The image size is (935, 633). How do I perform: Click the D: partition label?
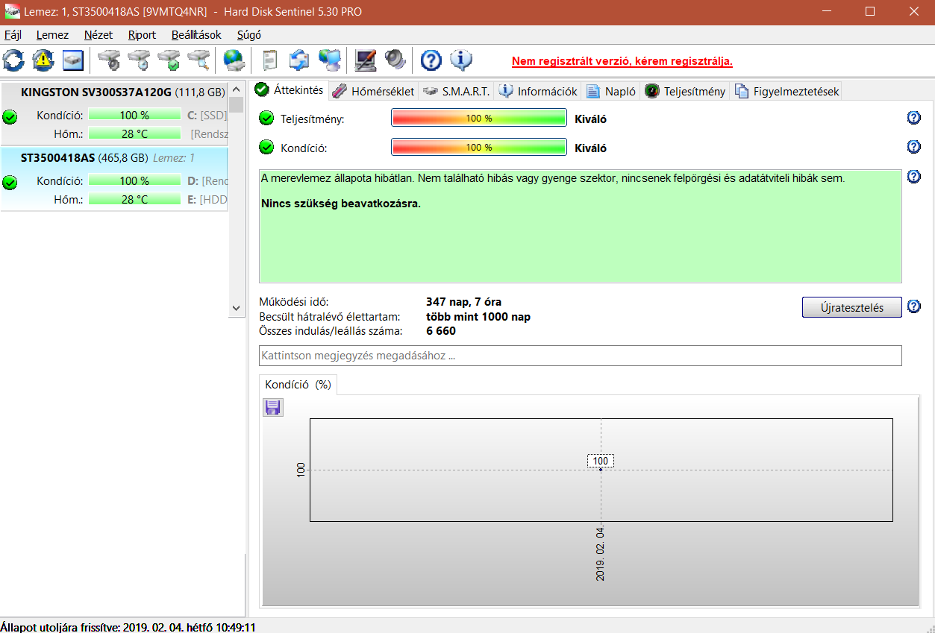[207, 180]
